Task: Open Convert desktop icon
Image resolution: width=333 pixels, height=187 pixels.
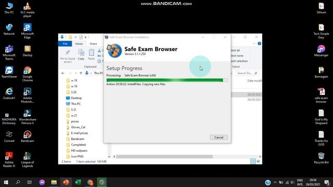Action: [9, 137]
